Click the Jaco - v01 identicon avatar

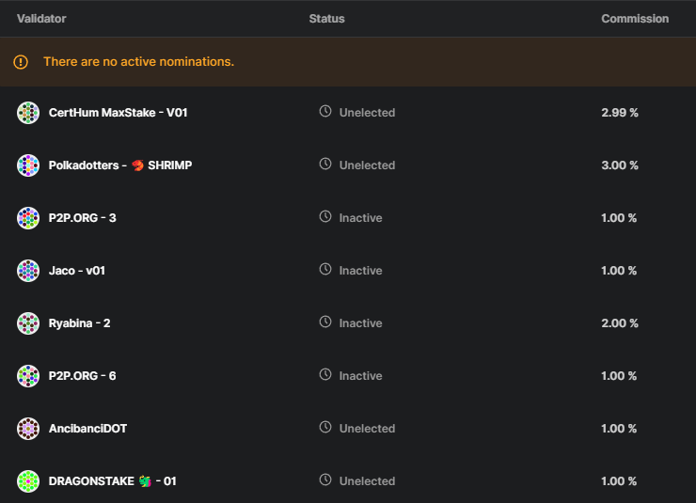(x=28, y=271)
